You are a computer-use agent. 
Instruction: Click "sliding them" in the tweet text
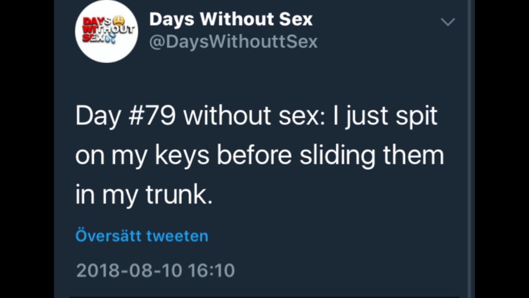tap(372, 156)
